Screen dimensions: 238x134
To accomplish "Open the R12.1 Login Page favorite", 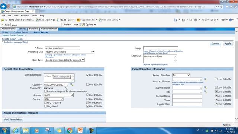I will click(x=45, y=20).
